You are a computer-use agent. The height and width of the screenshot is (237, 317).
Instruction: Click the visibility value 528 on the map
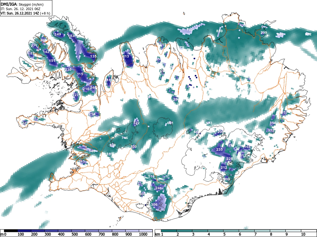113,145
